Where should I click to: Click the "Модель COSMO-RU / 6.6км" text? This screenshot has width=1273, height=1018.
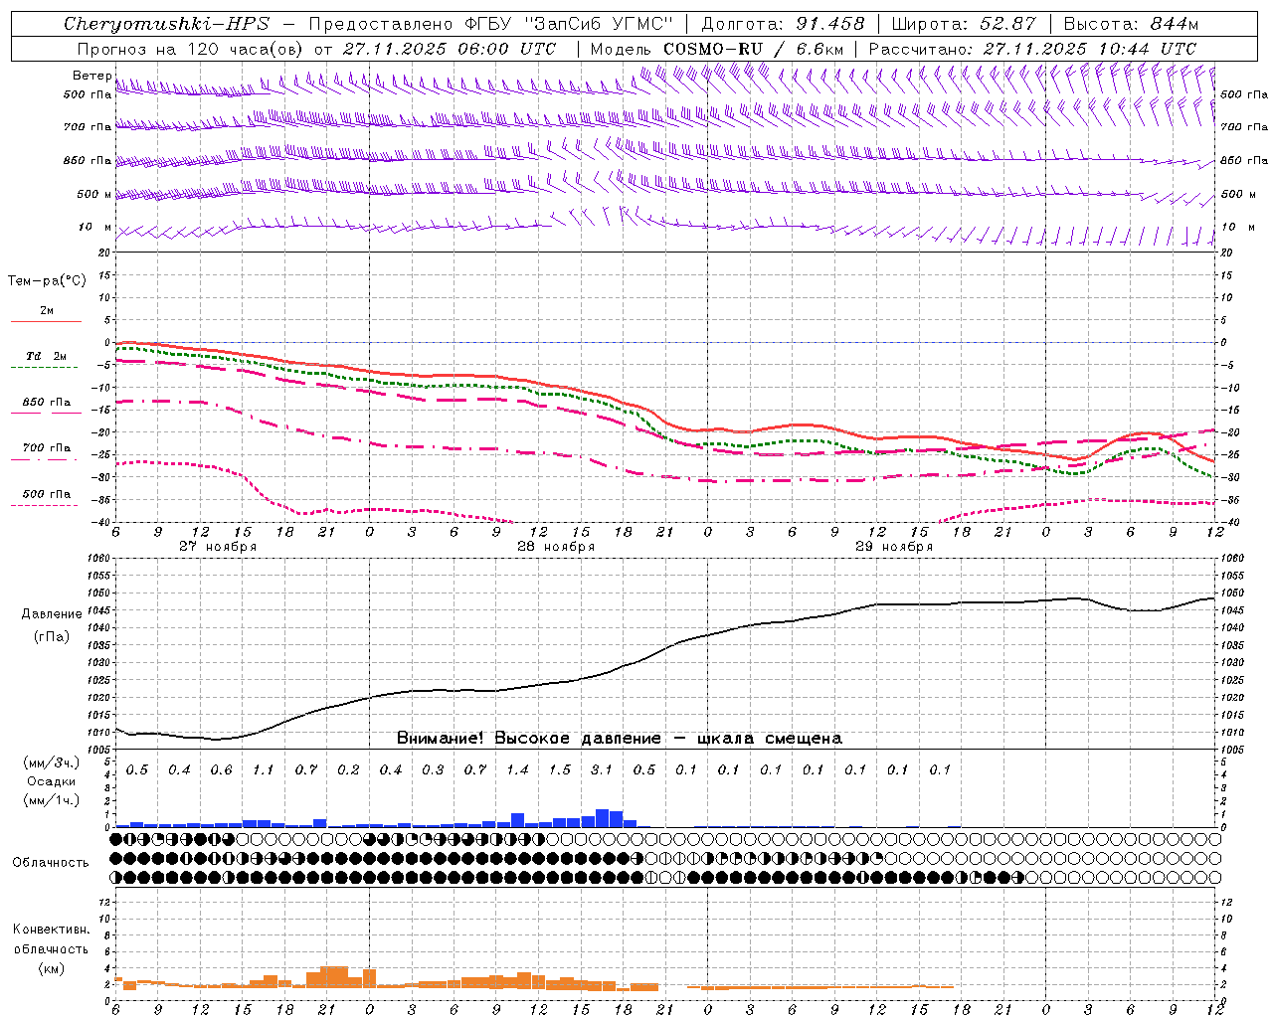(x=717, y=48)
